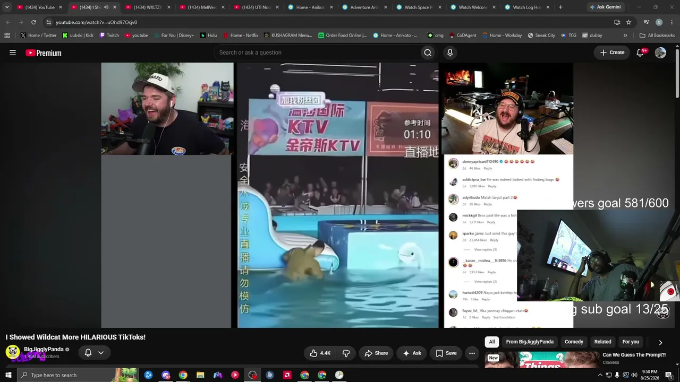Open the Twitch bookmark

coord(109,36)
